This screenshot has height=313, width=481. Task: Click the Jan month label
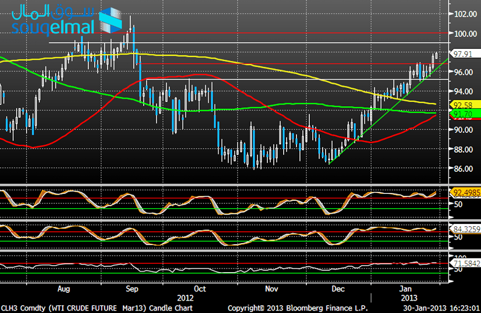[x=405, y=289]
